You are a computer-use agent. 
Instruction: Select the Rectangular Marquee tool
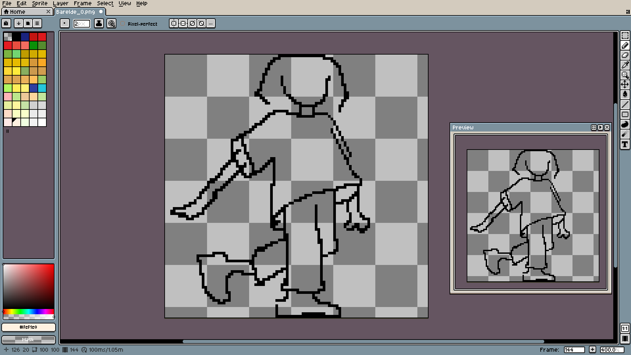[x=625, y=35]
